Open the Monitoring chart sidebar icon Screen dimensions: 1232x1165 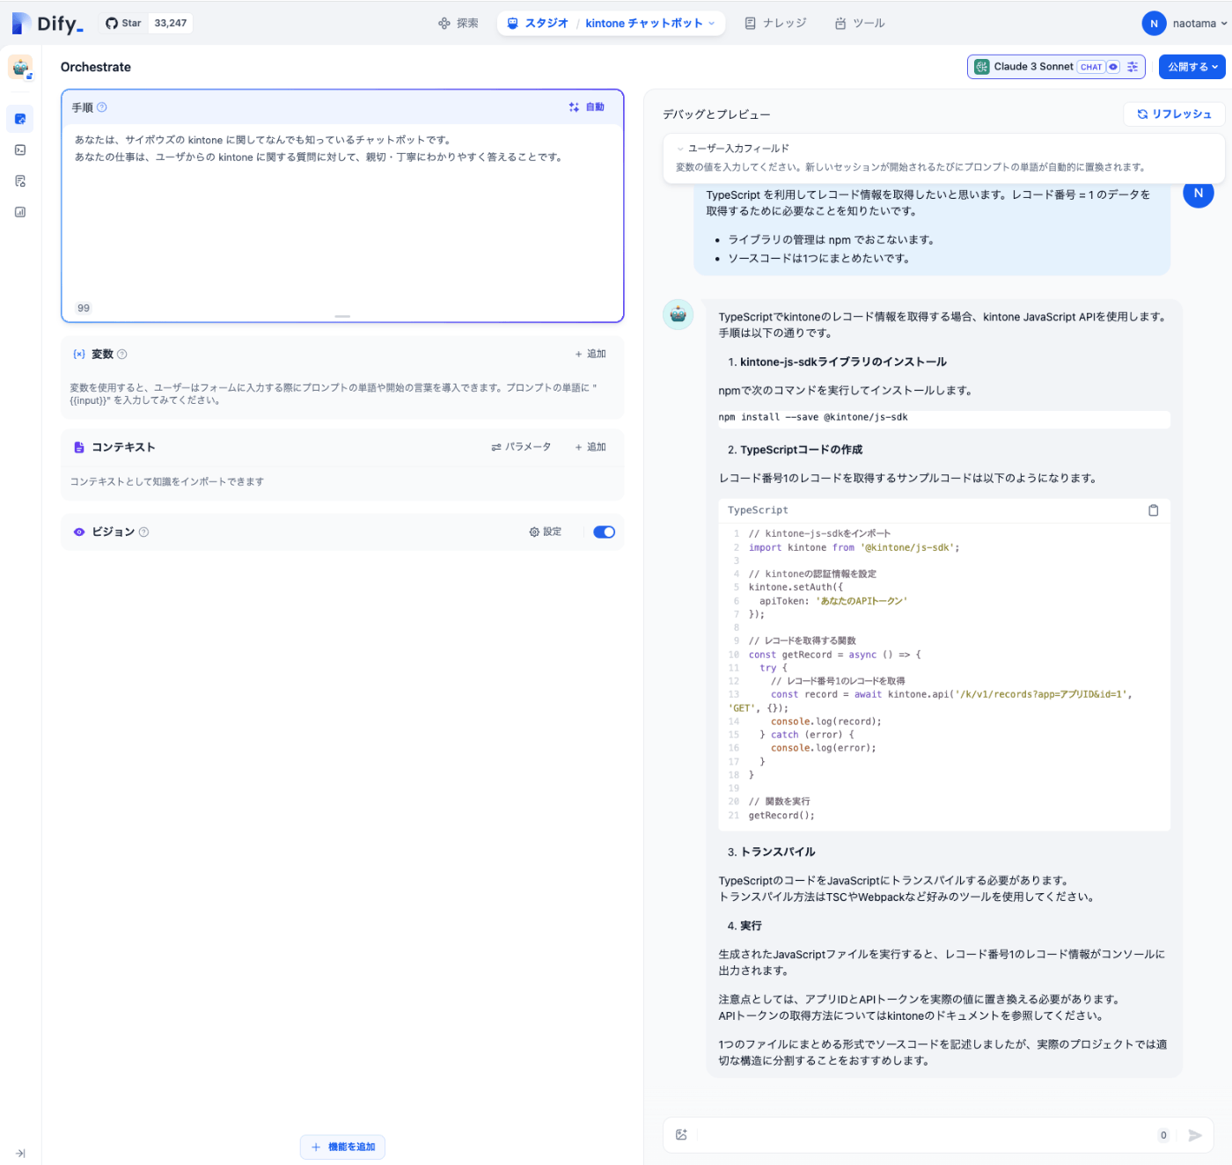click(20, 212)
